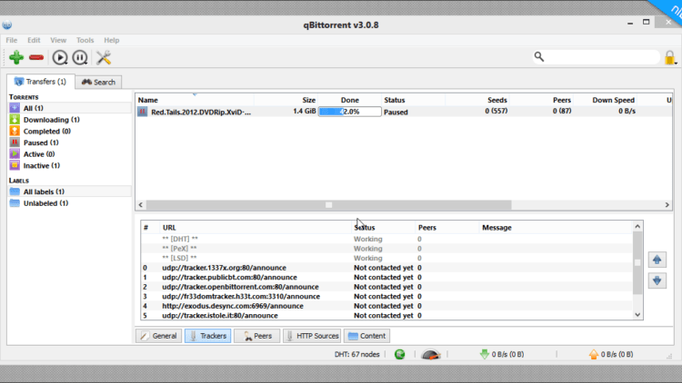Viewport: 682px width, 383px height.
Task: Click into the torrent filter search field
Action: click(600, 57)
